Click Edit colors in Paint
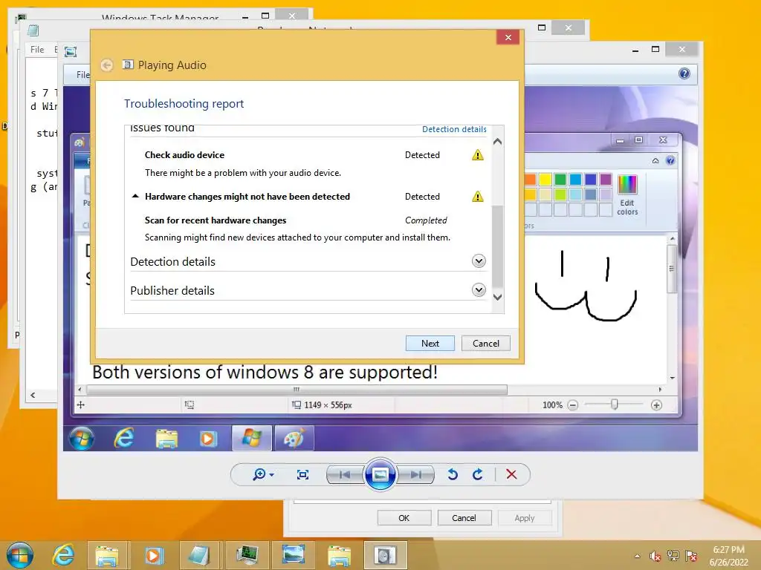The width and height of the screenshot is (761, 570). click(x=627, y=195)
